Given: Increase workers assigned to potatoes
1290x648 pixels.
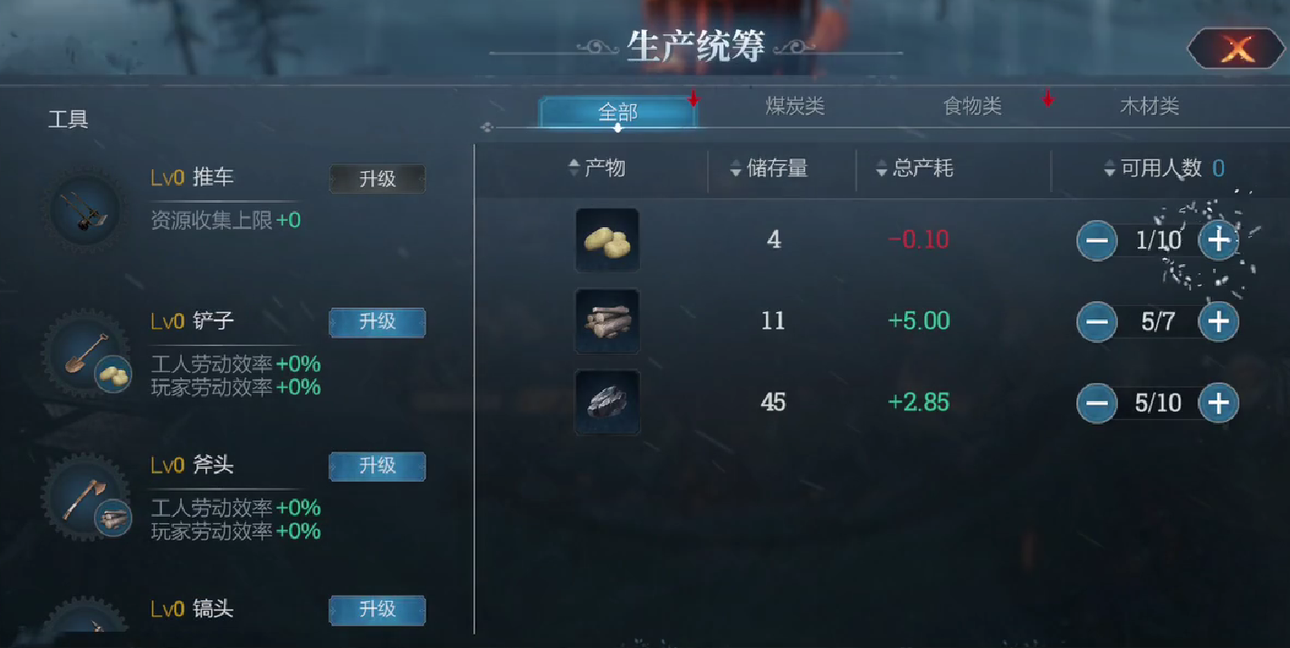Looking at the screenshot, I should 1218,241.
